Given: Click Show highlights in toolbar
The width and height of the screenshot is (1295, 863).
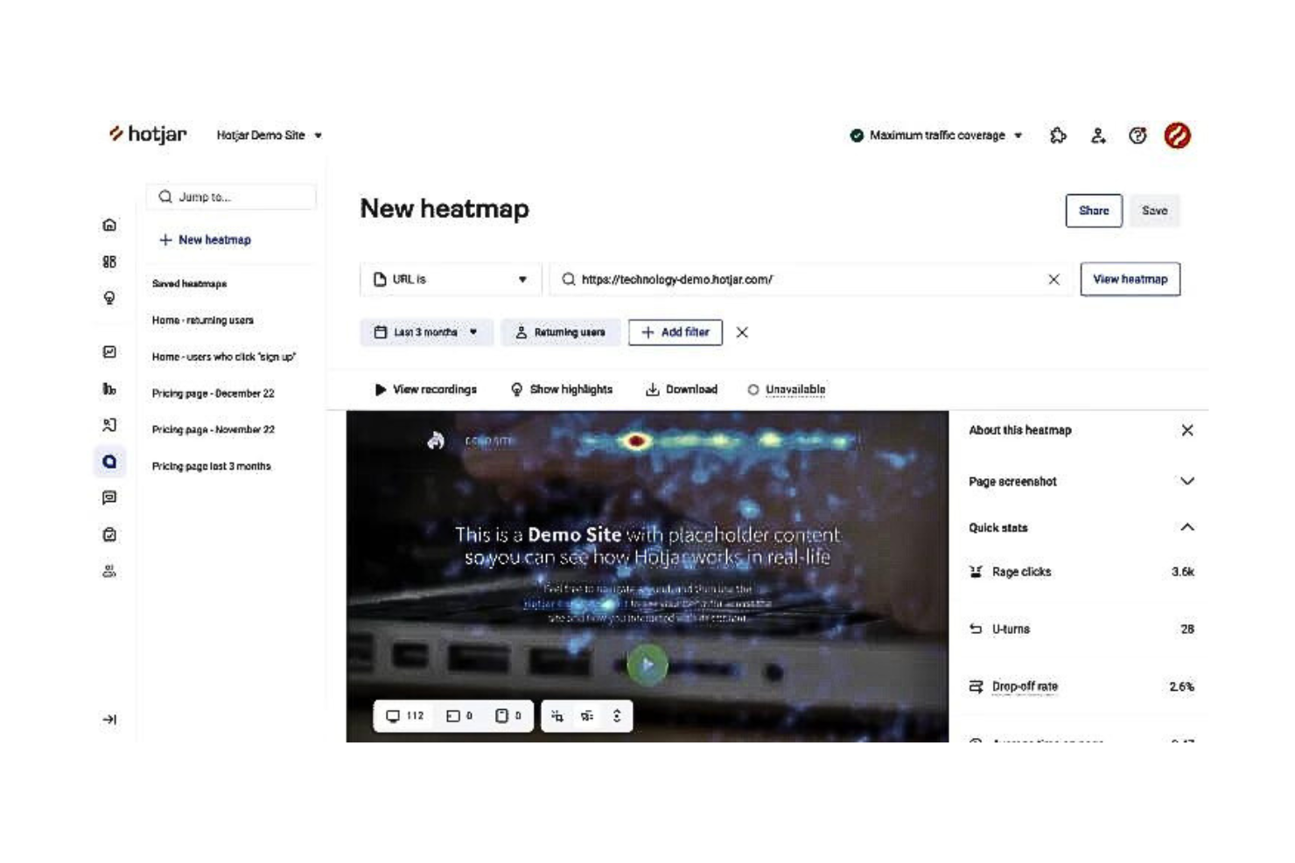Looking at the screenshot, I should pyautogui.click(x=562, y=389).
